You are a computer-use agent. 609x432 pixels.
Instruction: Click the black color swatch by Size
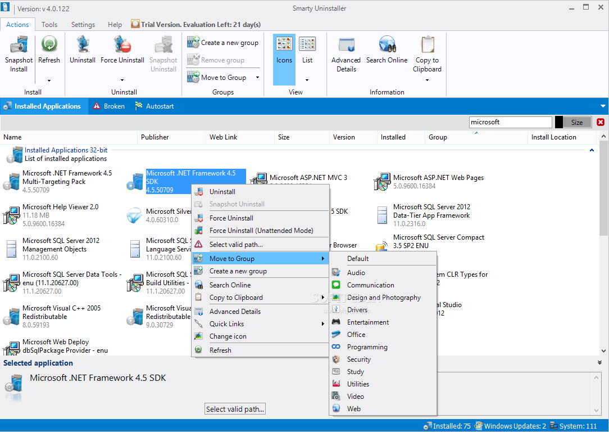[x=559, y=122]
